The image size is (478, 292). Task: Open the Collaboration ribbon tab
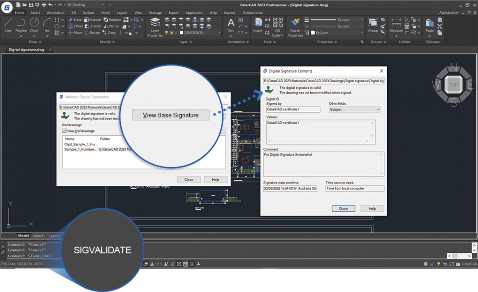click(253, 13)
